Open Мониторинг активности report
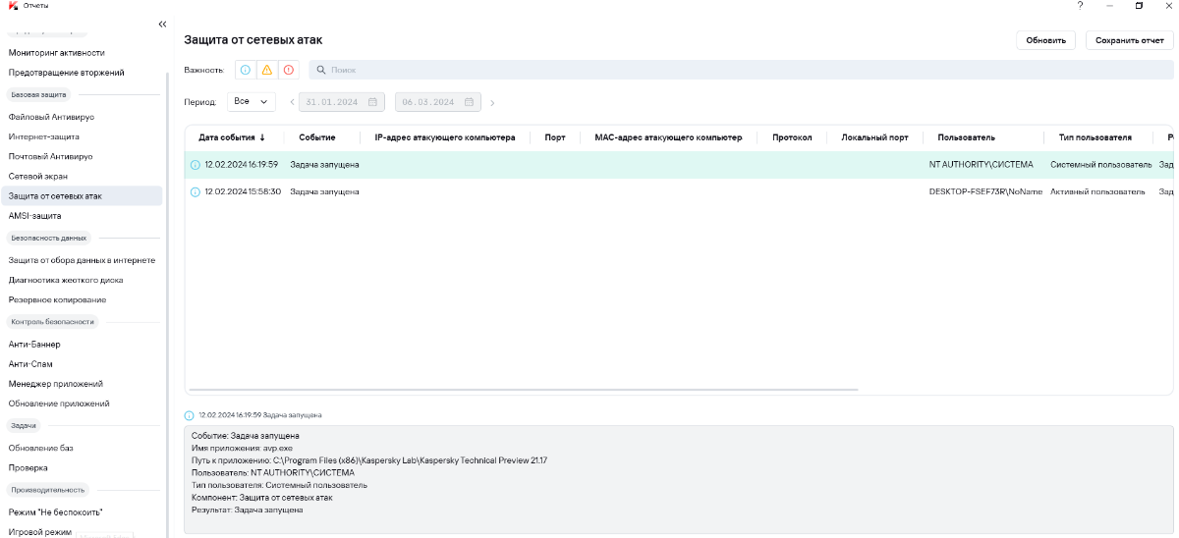Screen dimensions: 1179x538 point(57,53)
